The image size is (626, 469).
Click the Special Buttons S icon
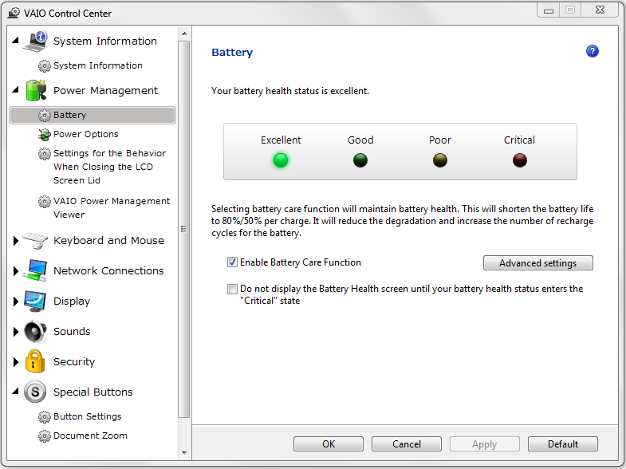[x=35, y=392]
